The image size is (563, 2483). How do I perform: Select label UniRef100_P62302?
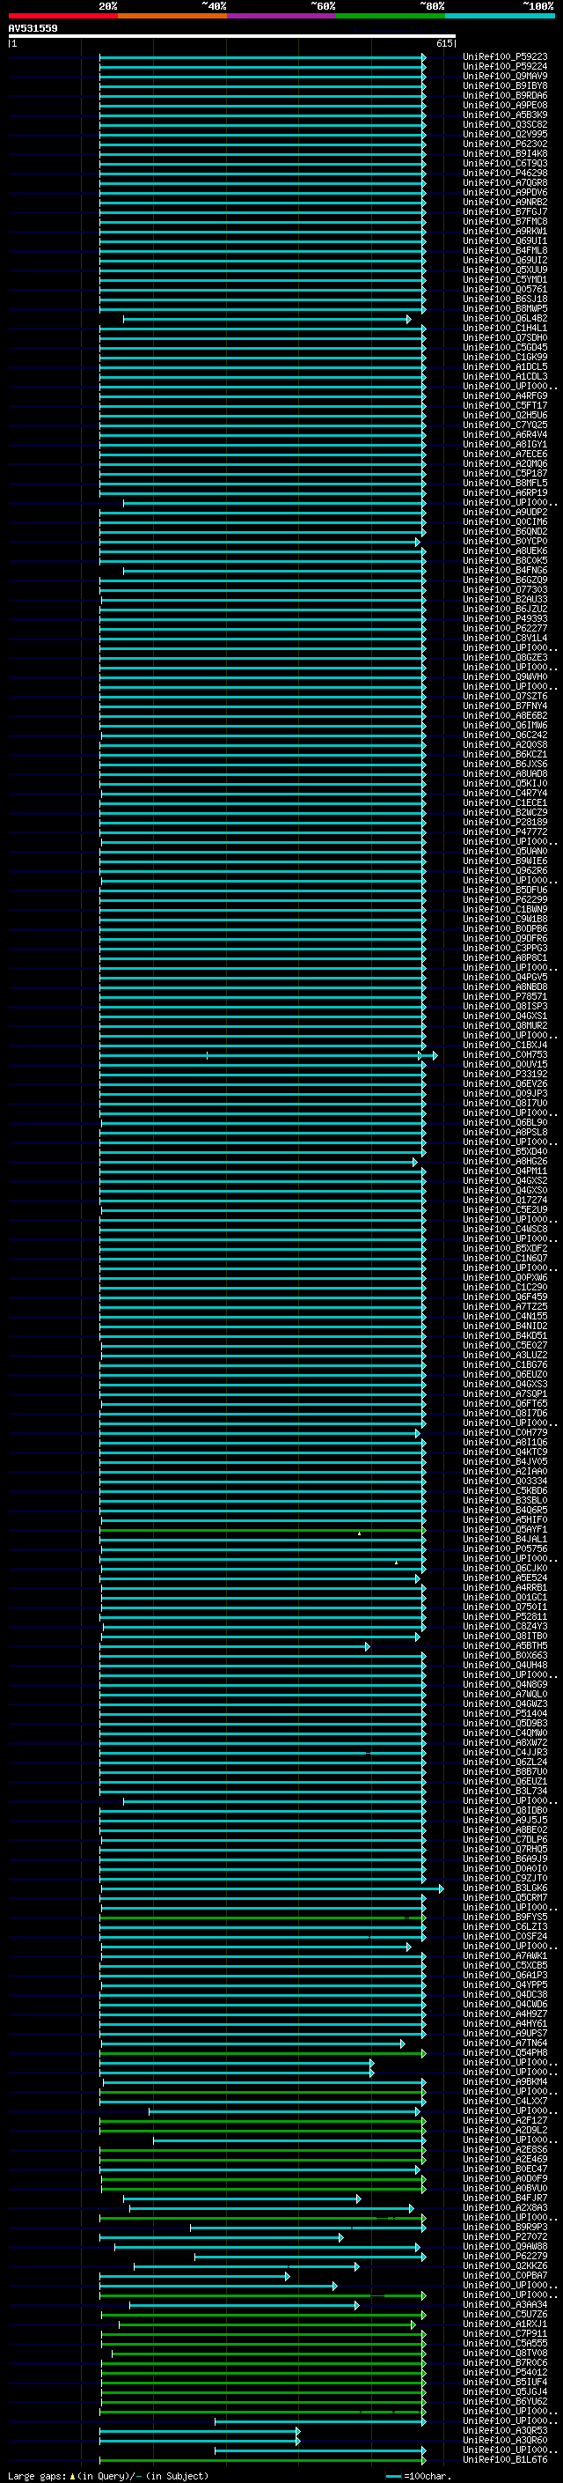tap(505, 144)
